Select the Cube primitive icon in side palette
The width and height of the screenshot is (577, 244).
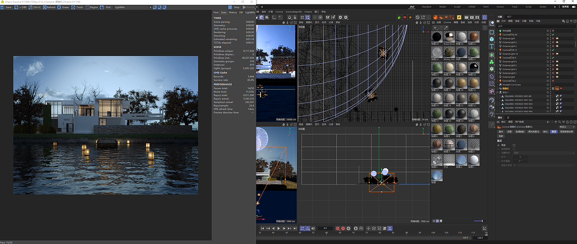(x=491, y=39)
